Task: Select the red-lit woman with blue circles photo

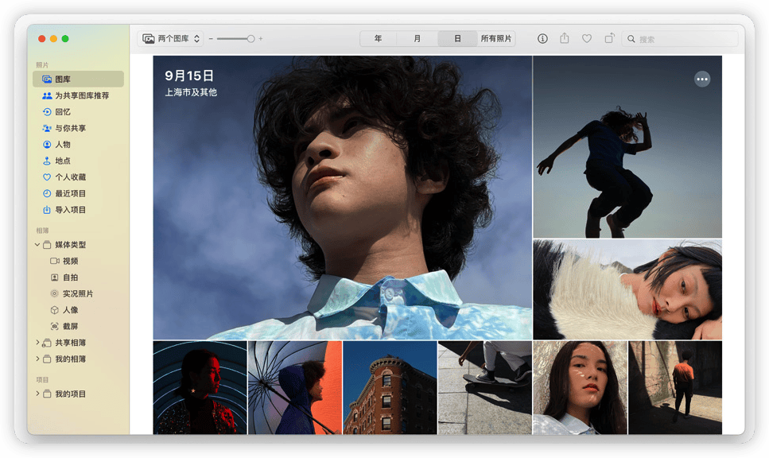Action: pos(200,387)
